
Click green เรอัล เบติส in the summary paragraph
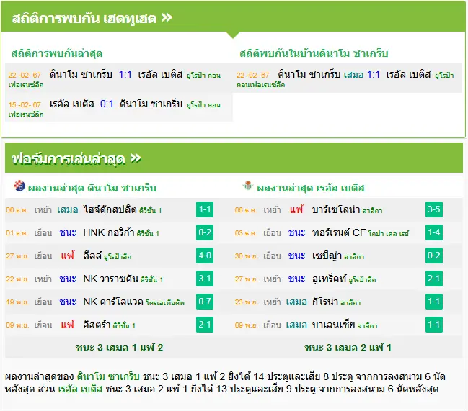(x=80, y=389)
